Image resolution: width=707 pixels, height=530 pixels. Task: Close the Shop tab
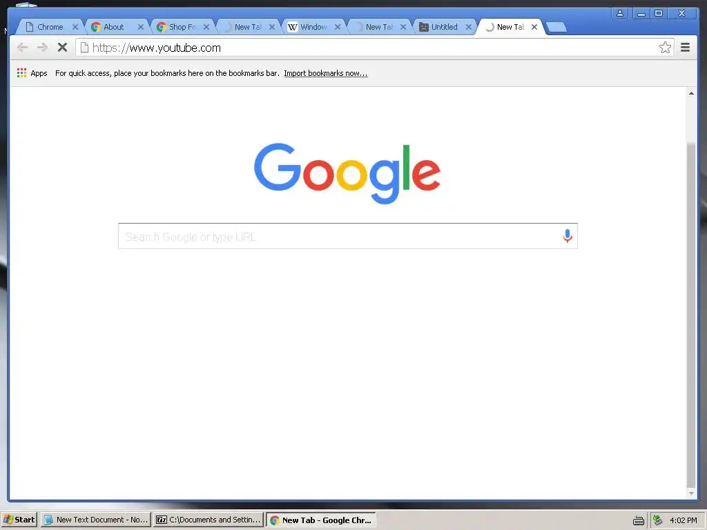click(206, 27)
